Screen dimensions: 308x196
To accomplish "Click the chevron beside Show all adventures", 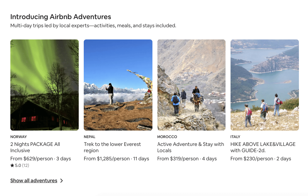I will click(61, 181).
